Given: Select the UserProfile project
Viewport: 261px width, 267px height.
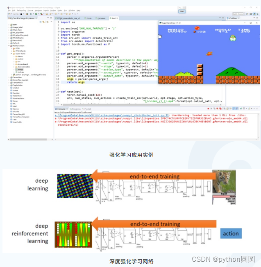Looking at the screenshot, I should click(16, 122).
